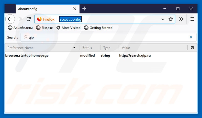Show more toolbar items via double chevron

(181, 19)
